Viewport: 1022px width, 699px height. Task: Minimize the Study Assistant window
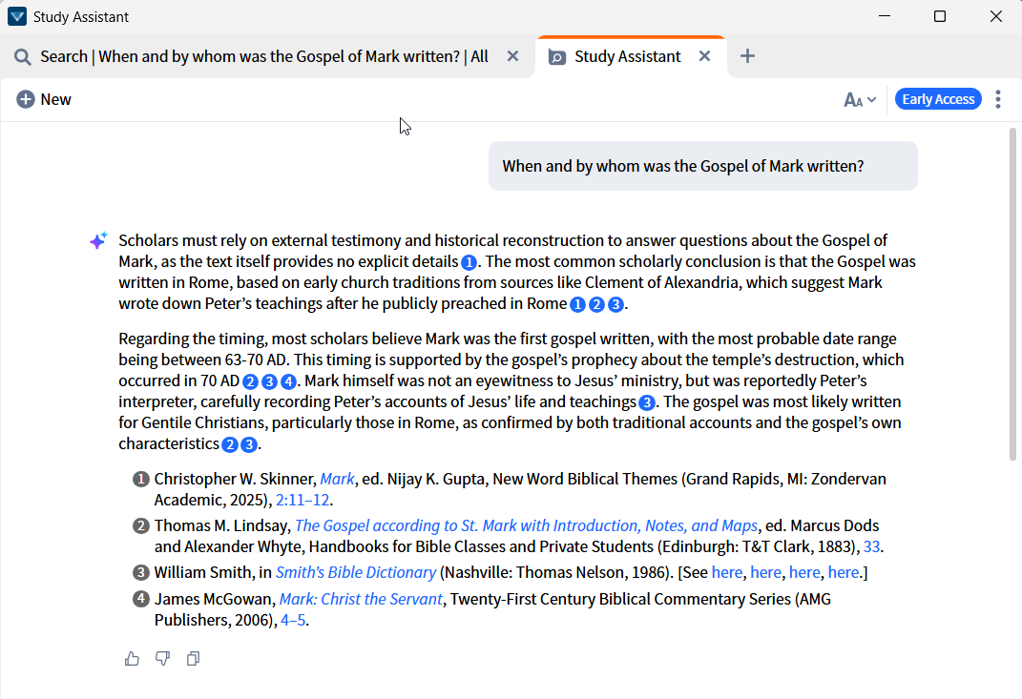(x=885, y=16)
